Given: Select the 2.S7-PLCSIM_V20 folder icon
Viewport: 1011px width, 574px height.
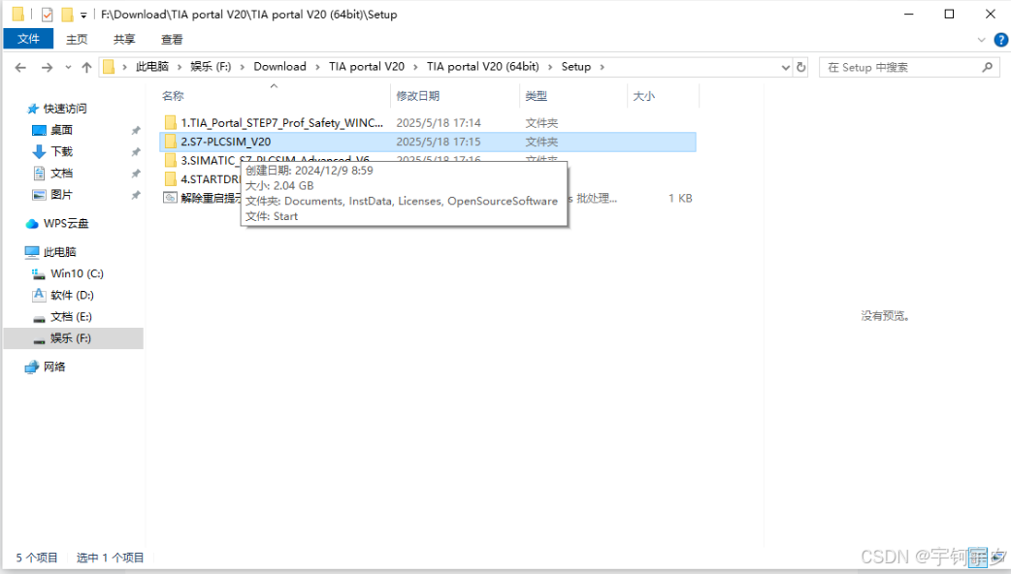Looking at the screenshot, I should click(170, 142).
